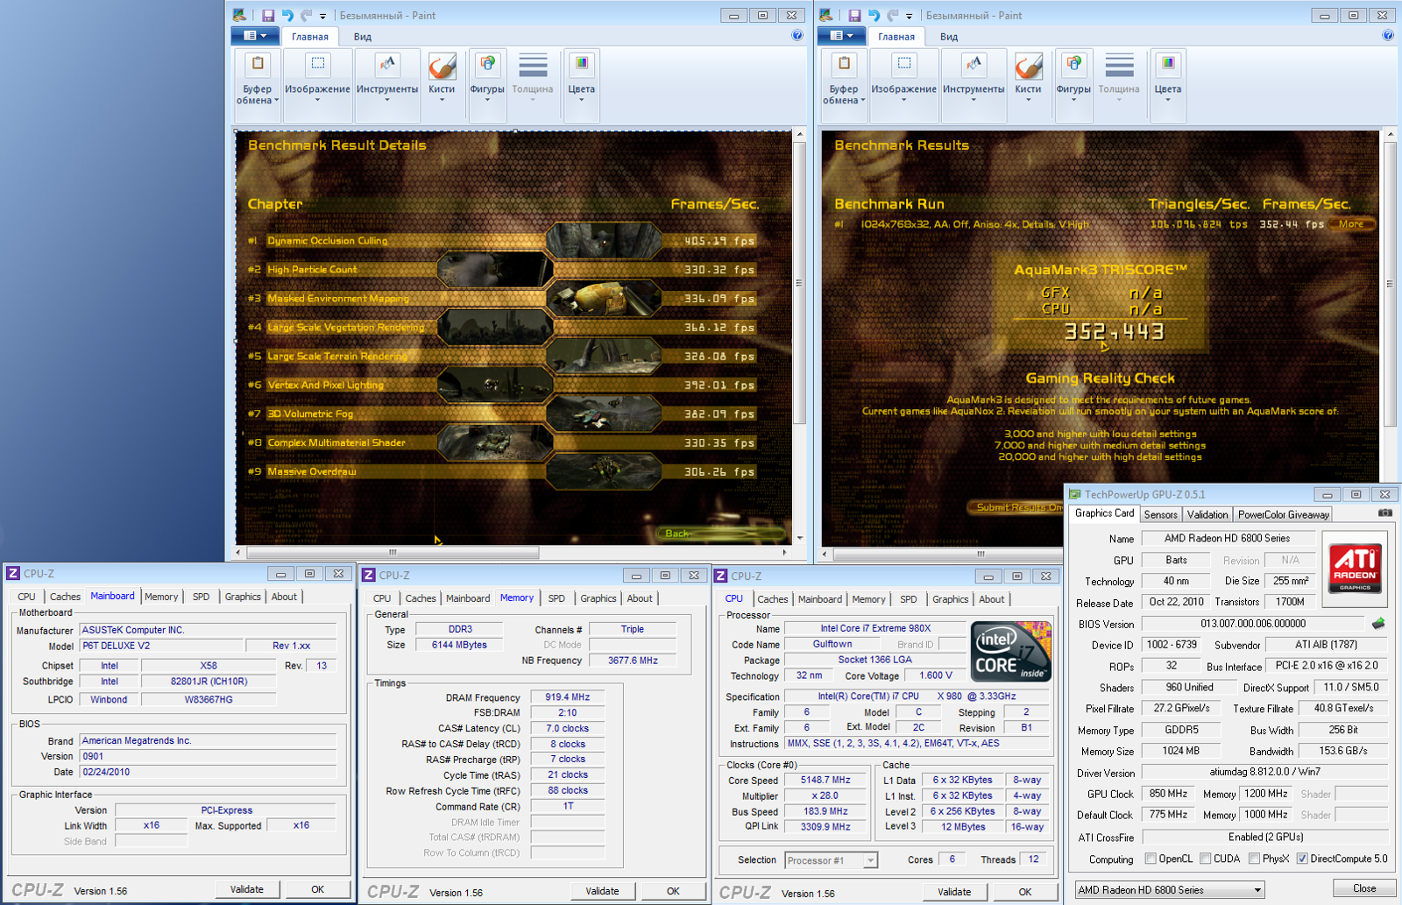Screen dimensions: 1402x905
Task: Click Save icon in right Paint window
Action: tap(854, 16)
